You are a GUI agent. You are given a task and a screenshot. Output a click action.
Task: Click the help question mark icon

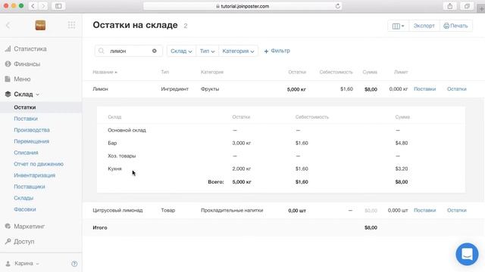pyautogui.click(x=74, y=264)
